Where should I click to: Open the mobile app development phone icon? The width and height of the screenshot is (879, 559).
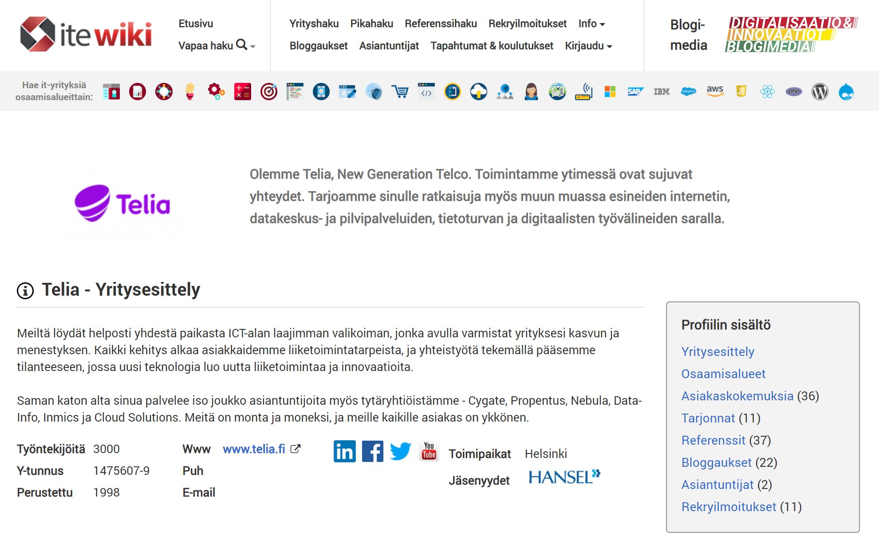(321, 92)
